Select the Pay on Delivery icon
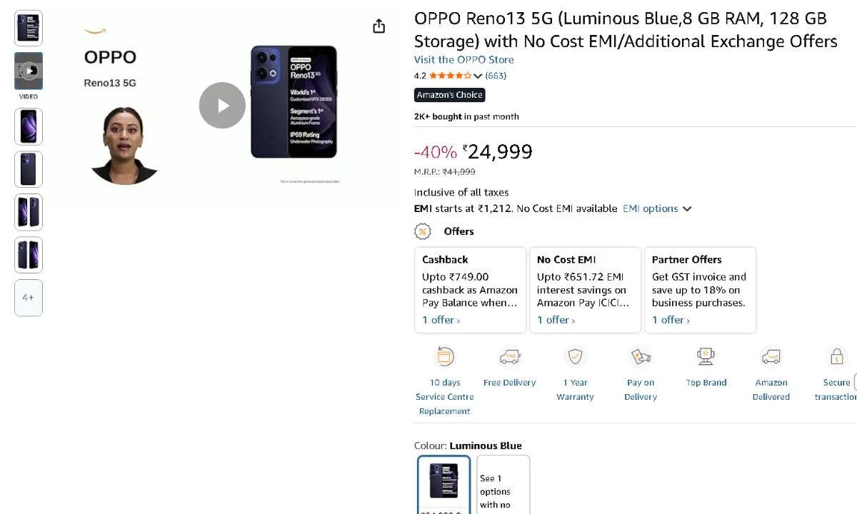Image resolution: width=857 pixels, height=514 pixels. (640, 356)
